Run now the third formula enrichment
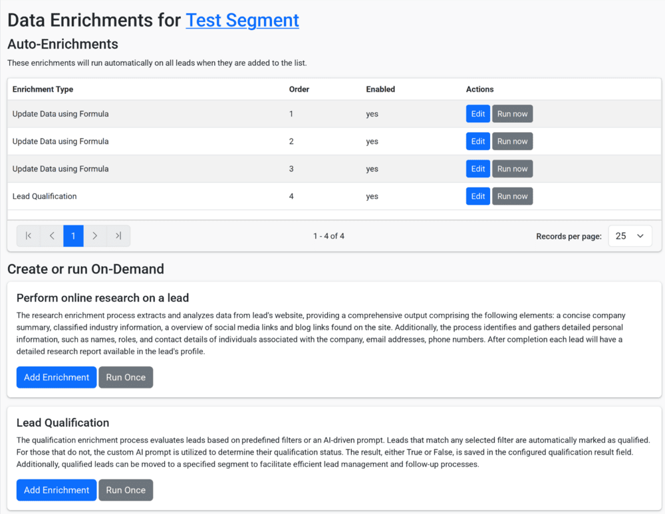Viewport: 665px width, 514px height. click(512, 168)
